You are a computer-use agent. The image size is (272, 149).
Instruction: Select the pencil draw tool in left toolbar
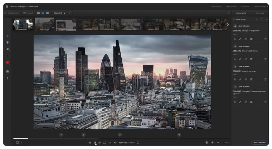8,36
